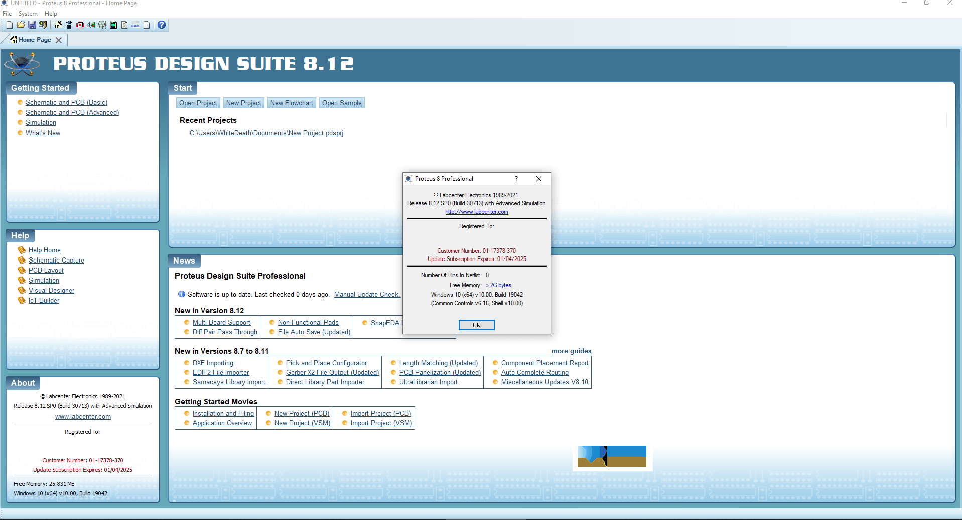
Task: Open labcenter.com link in About dialog
Action: [477, 212]
